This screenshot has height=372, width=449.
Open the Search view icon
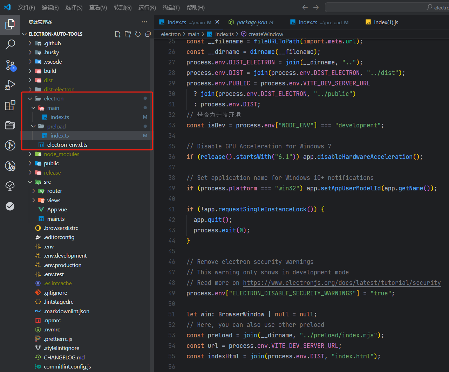pos(10,44)
